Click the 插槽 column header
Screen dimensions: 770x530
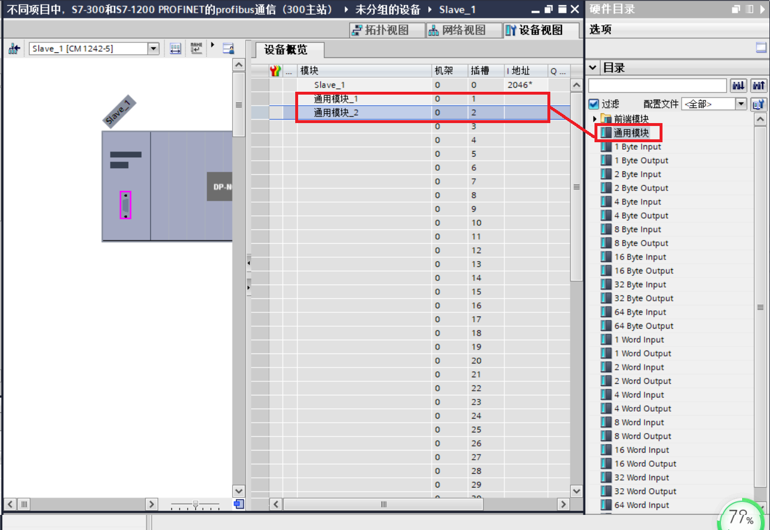tap(486, 71)
